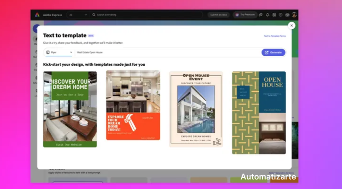Image resolution: width=342 pixels, height=192 pixels.
Task: Click the Generate button
Action: (273, 52)
